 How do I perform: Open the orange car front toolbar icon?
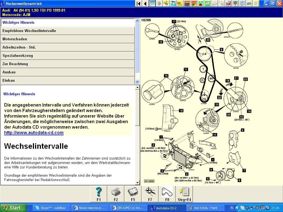187,4
